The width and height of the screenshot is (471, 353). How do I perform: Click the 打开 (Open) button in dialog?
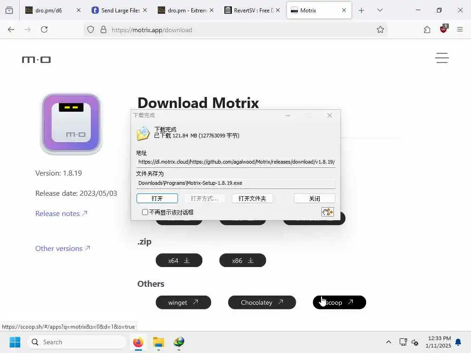(x=157, y=199)
